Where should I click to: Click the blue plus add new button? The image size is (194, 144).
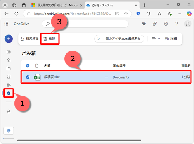9,39
